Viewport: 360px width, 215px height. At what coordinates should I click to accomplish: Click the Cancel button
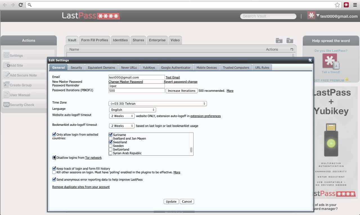point(187,201)
